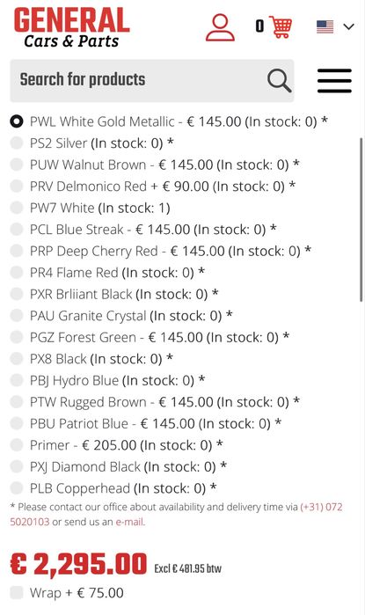This screenshot has width=365, height=615.
Task: Click the magnifying glass search icon
Action: click(x=279, y=81)
